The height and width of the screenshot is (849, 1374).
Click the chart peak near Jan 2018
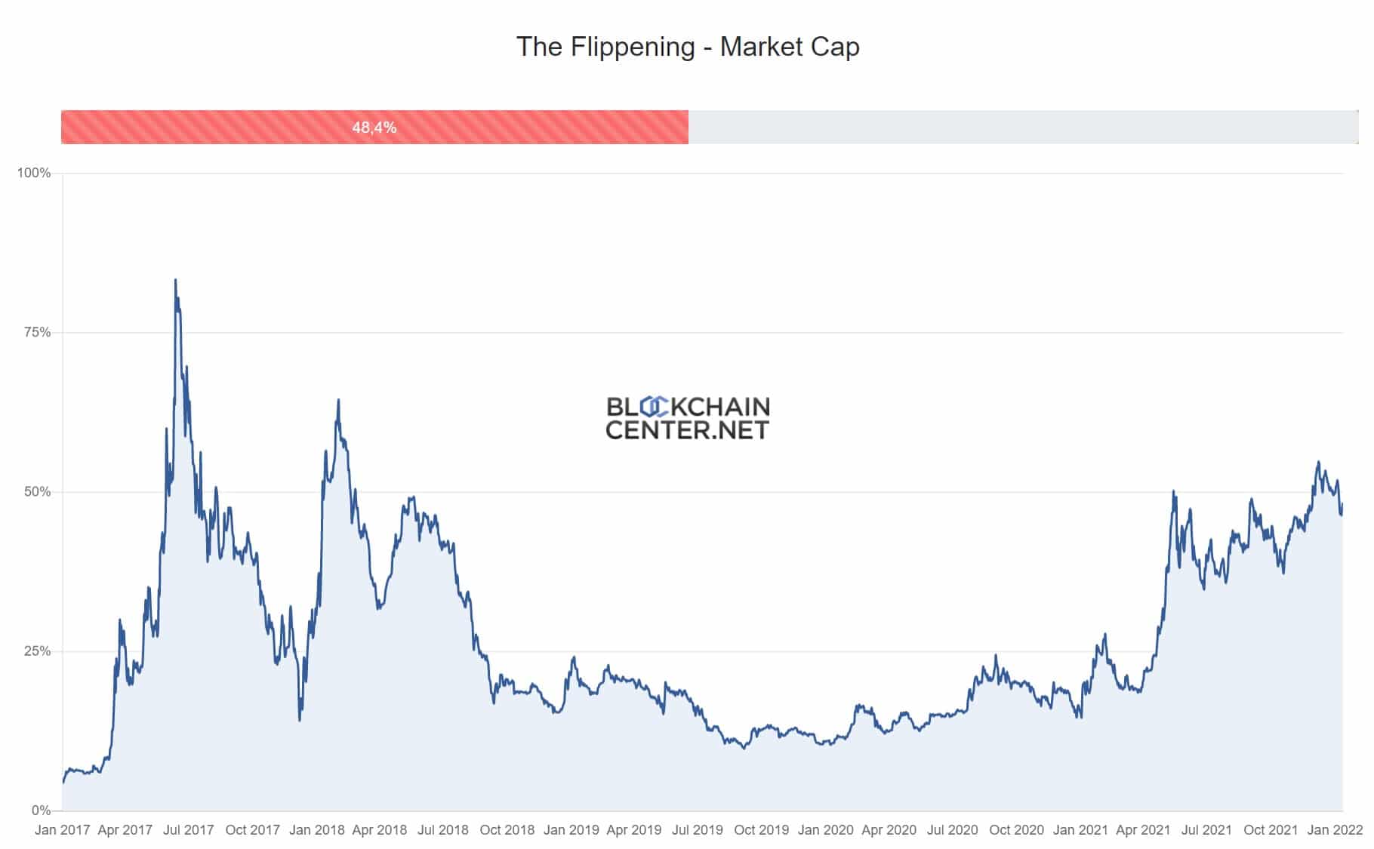[338, 401]
